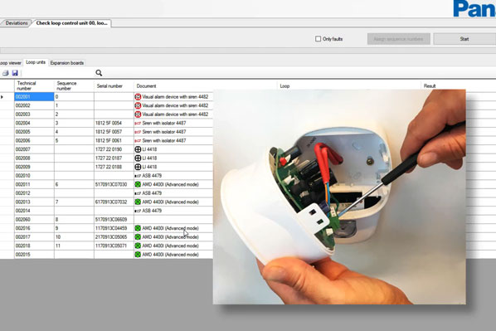Click AMD 4400i (Advanced mode) in row 002011
Screen dimensions: 496x331
tap(171, 184)
